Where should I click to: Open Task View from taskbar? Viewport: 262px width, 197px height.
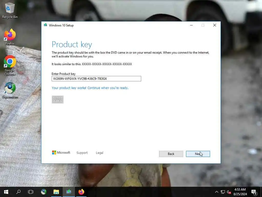click(x=31, y=192)
